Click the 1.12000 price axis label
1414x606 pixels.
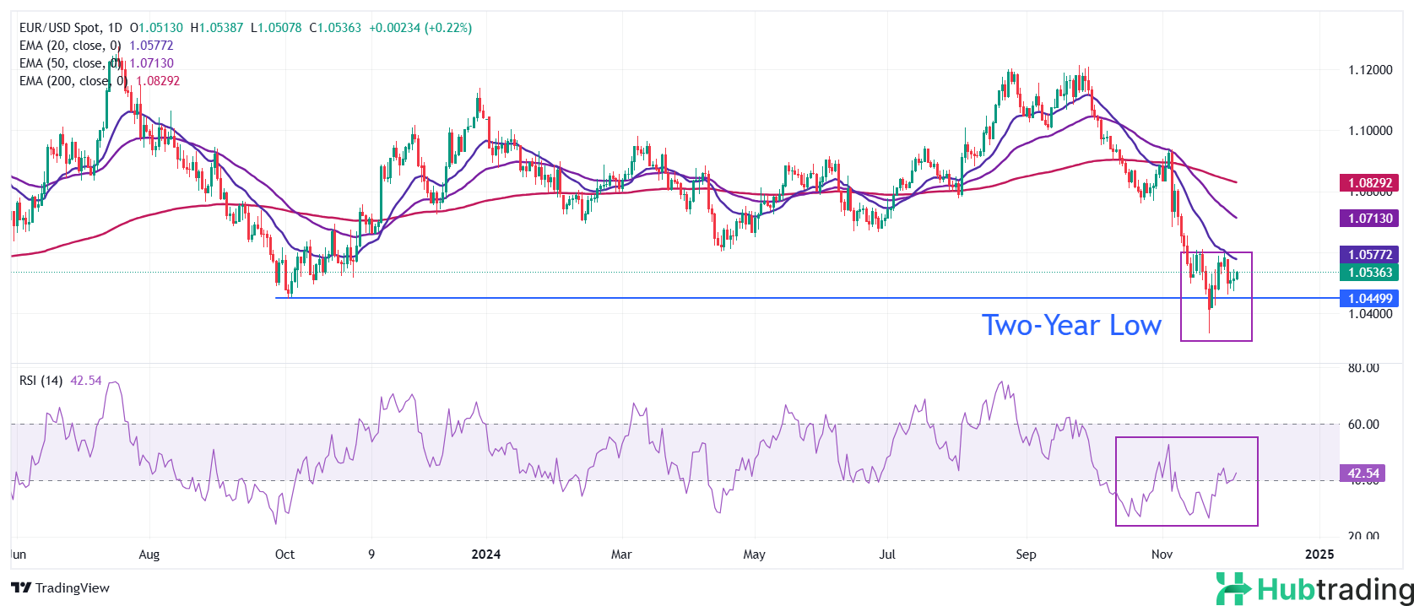(x=1369, y=70)
